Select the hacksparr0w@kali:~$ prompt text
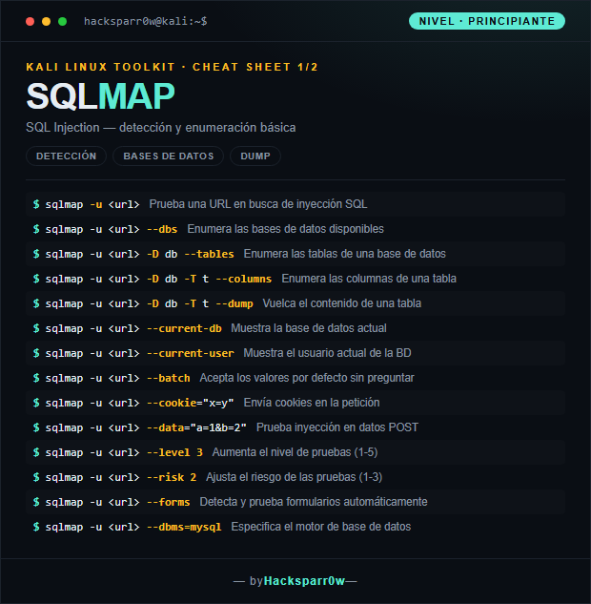The height and width of the screenshot is (604, 591). coord(146,21)
